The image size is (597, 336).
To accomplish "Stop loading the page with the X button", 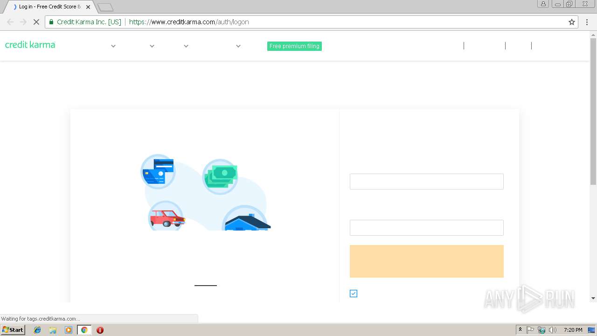I will (x=36, y=22).
